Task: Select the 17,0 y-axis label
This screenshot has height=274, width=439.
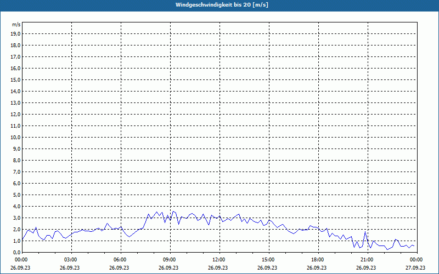Action: (x=15, y=57)
